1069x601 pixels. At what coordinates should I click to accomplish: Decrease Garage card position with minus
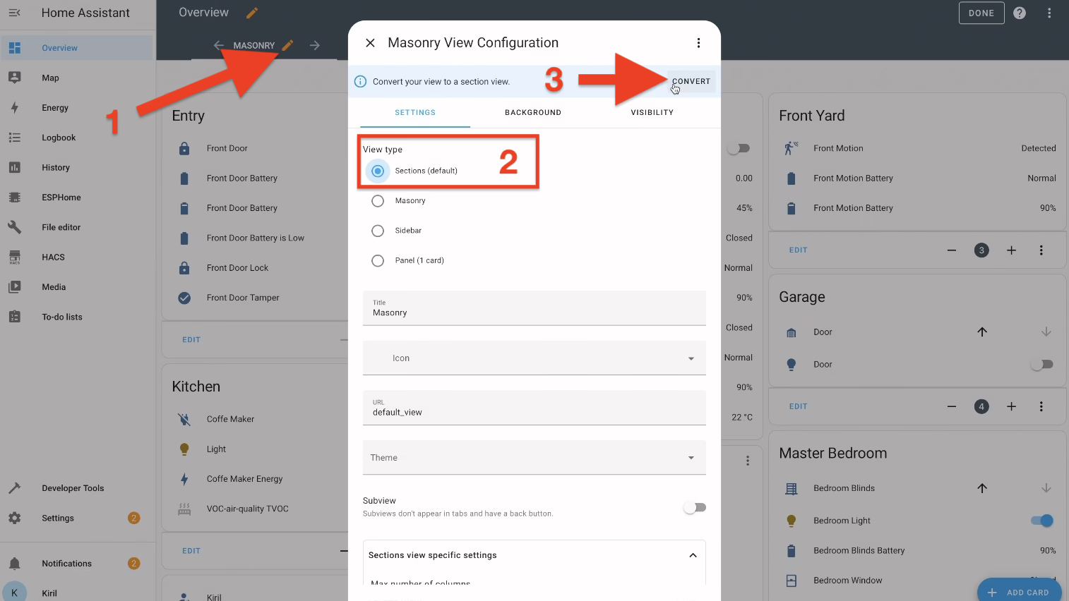tap(952, 406)
